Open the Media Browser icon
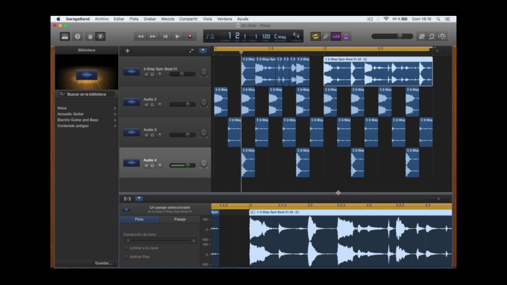 pos(442,36)
